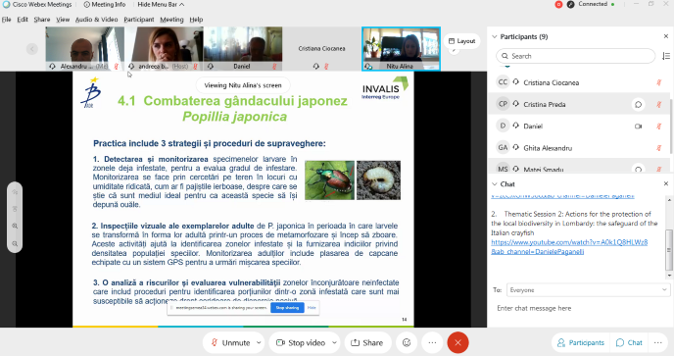Toggle Stop video button
674x356 pixels.
click(x=301, y=342)
